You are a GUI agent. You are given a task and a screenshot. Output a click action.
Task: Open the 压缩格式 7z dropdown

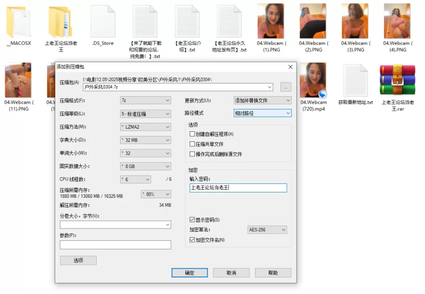pos(146,100)
